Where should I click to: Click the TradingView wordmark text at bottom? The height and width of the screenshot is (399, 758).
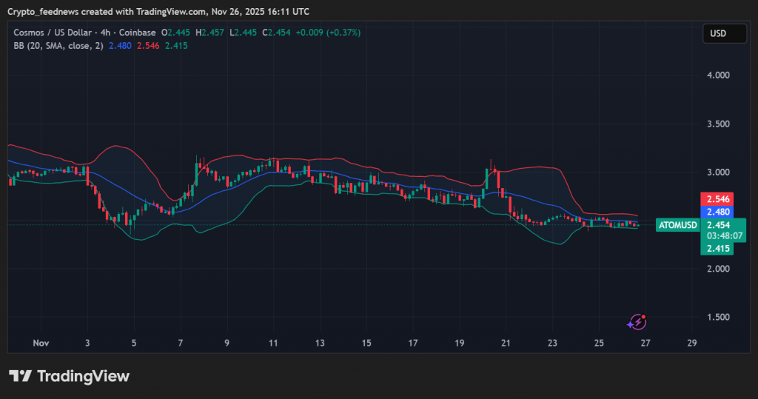coord(83,376)
